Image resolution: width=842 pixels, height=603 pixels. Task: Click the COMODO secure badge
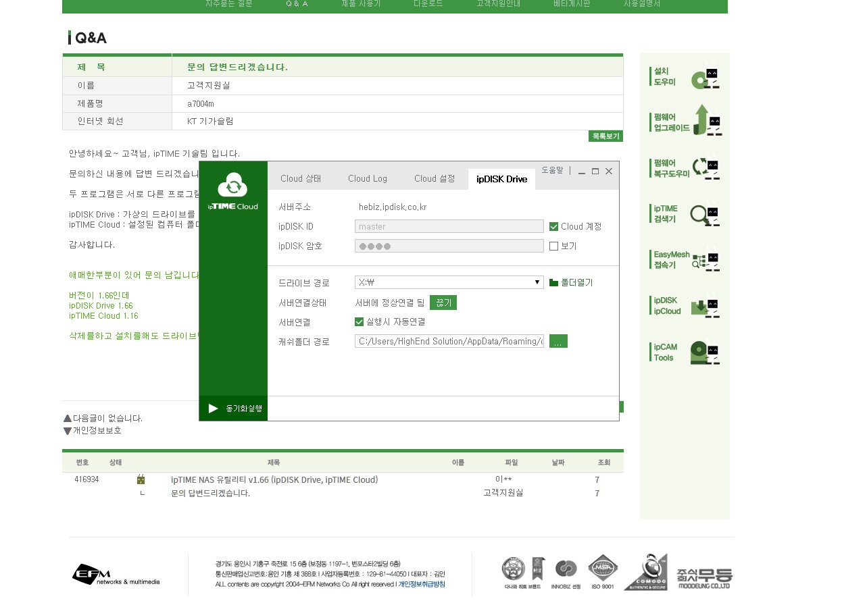645,572
